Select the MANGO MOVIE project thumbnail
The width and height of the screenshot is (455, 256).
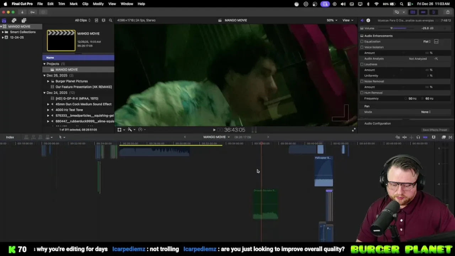61,41
